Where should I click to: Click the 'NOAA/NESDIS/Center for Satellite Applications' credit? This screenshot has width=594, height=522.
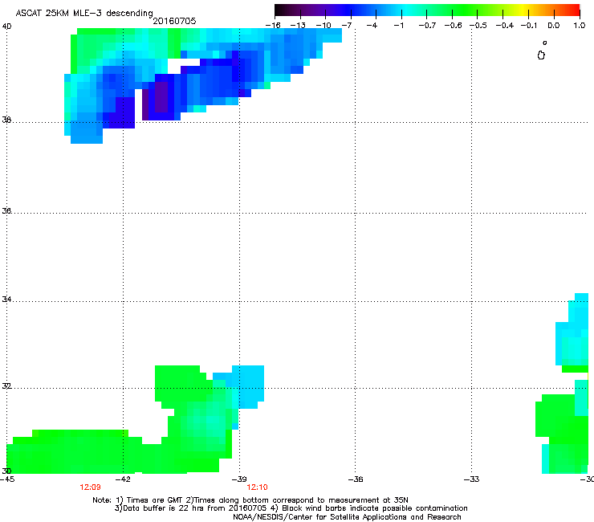click(347, 517)
